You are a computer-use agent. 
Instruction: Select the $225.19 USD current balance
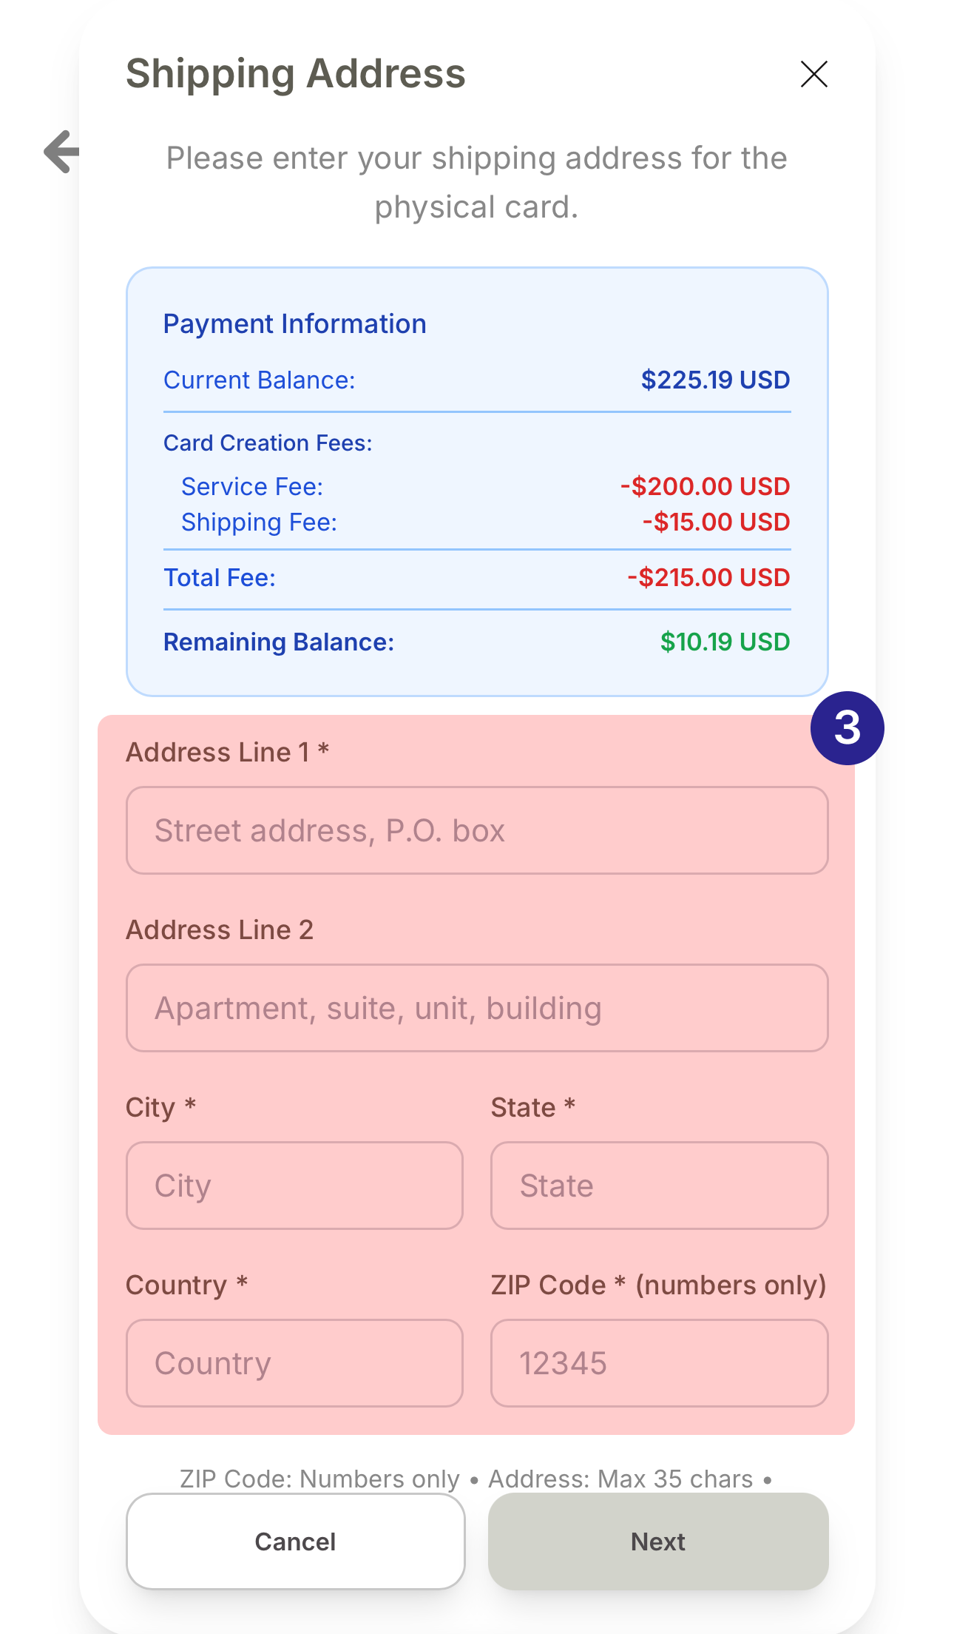pos(715,380)
